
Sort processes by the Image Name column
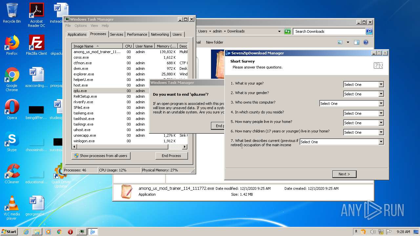point(97,46)
